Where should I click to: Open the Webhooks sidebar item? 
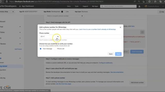[1, 53]
